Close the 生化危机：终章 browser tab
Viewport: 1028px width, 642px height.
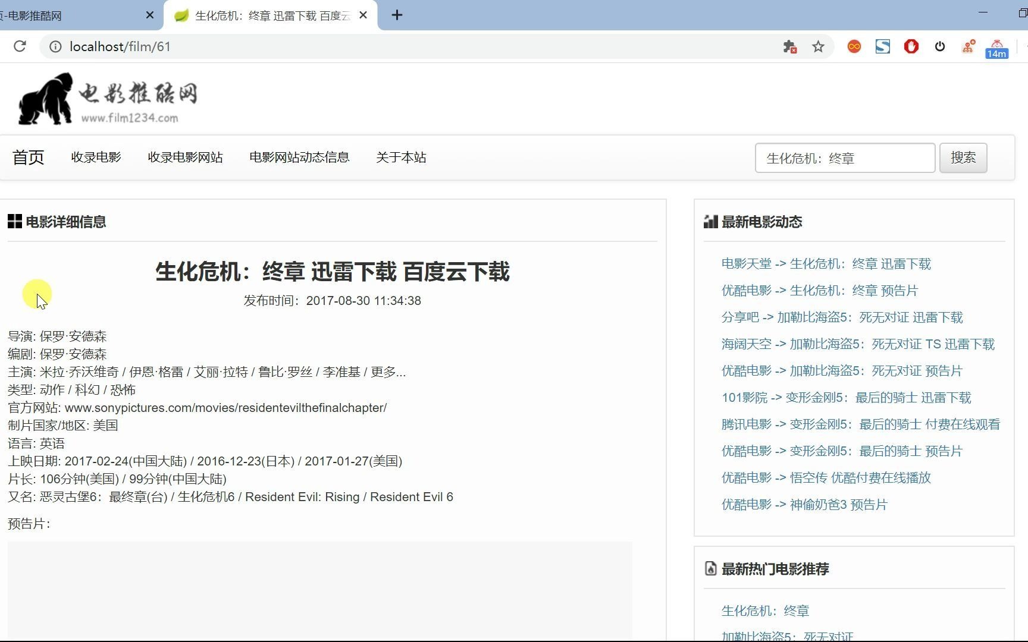pyautogui.click(x=363, y=15)
